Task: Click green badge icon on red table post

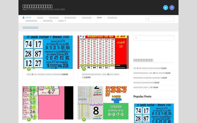Action: [x=84, y=69]
